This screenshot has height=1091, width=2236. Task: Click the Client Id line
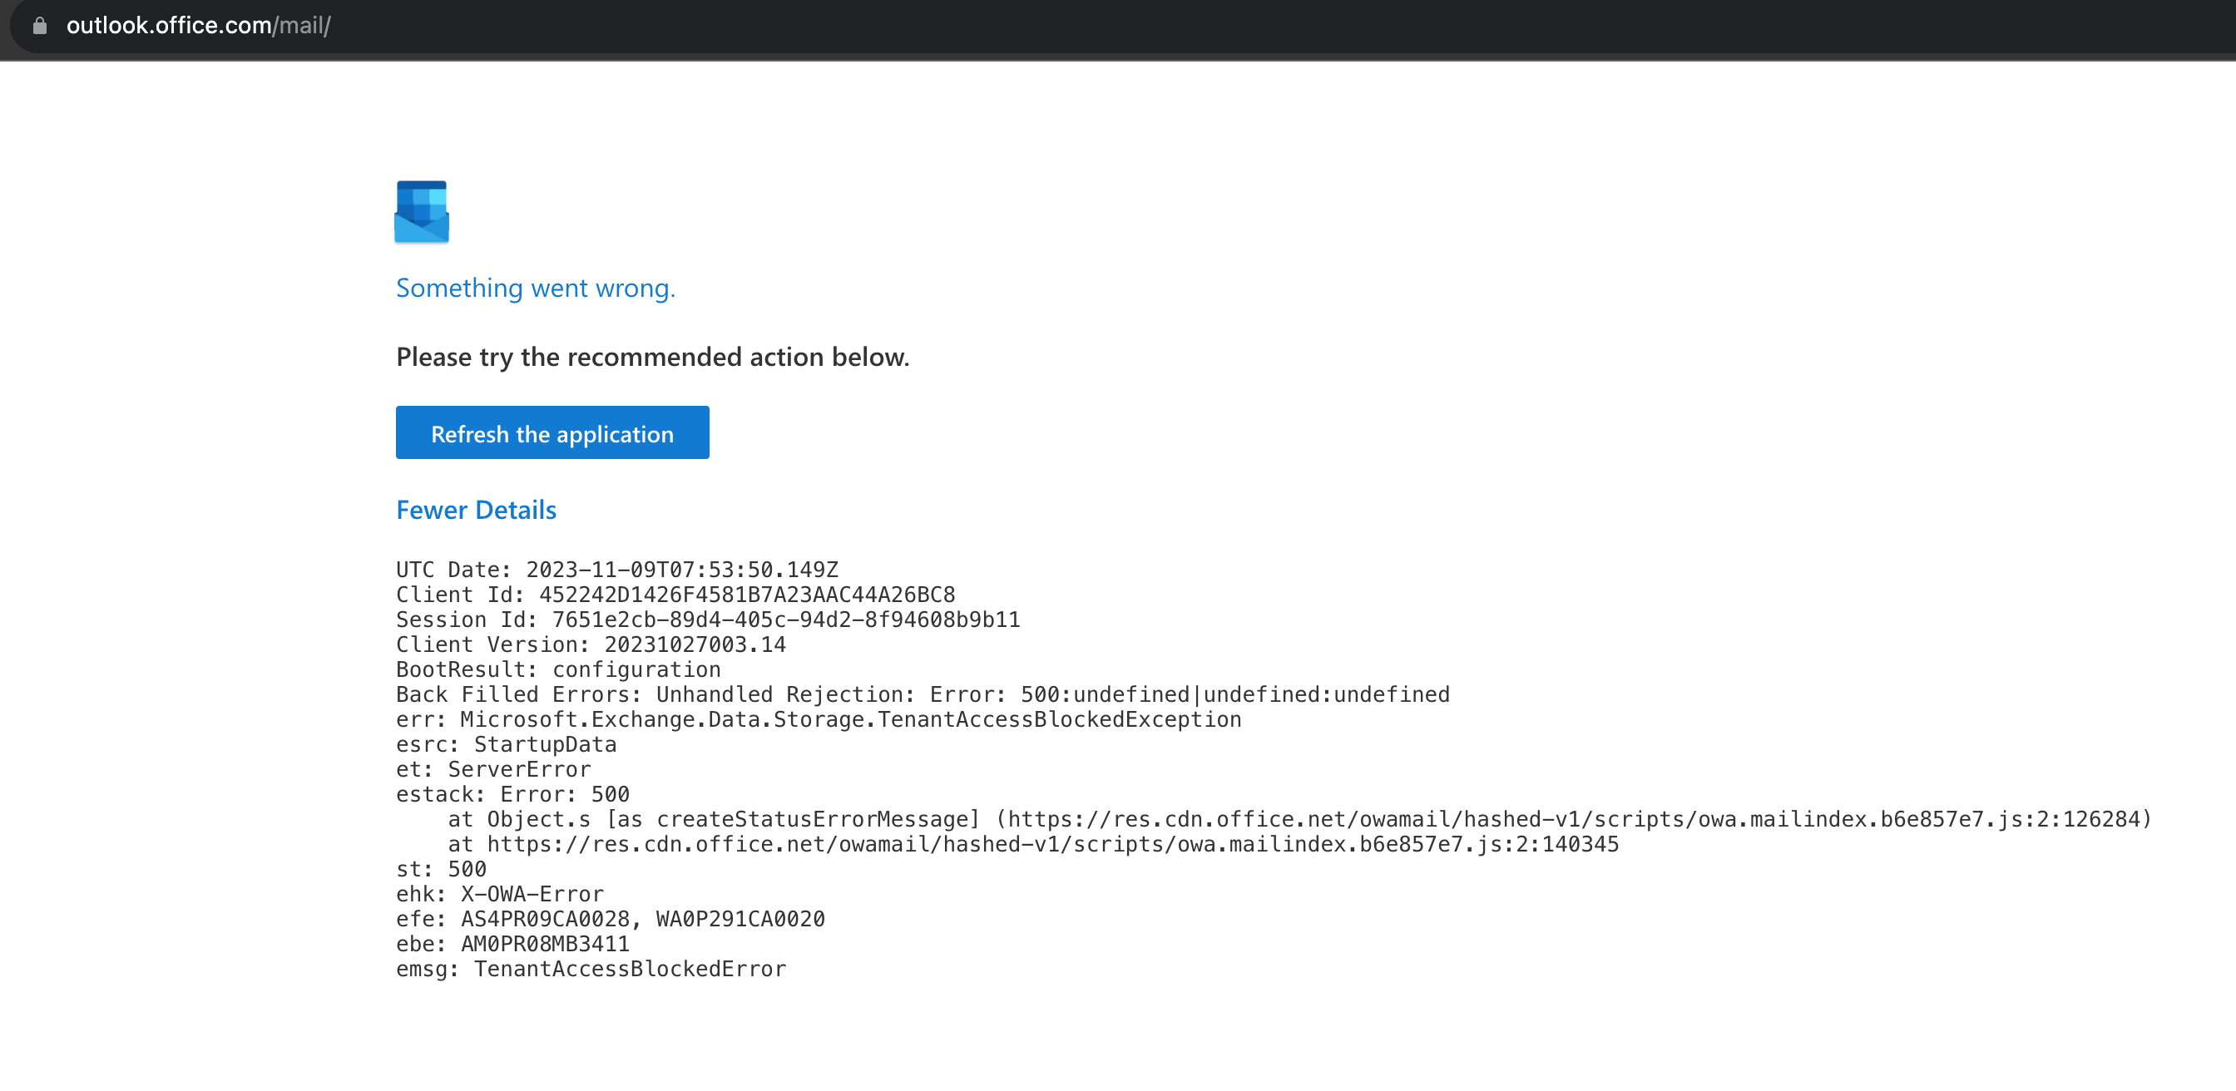pos(675,595)
